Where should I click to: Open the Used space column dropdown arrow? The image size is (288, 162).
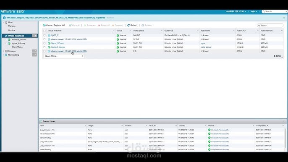(162, 31)
